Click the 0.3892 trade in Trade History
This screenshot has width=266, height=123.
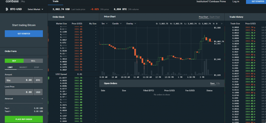245,71
